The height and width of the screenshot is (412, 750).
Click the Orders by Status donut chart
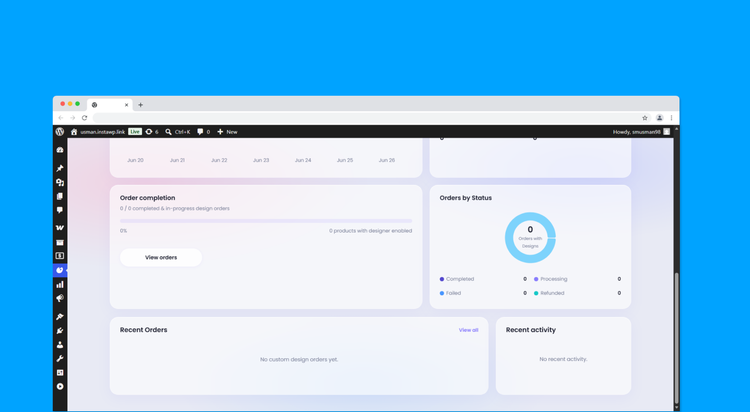point(530,238)
